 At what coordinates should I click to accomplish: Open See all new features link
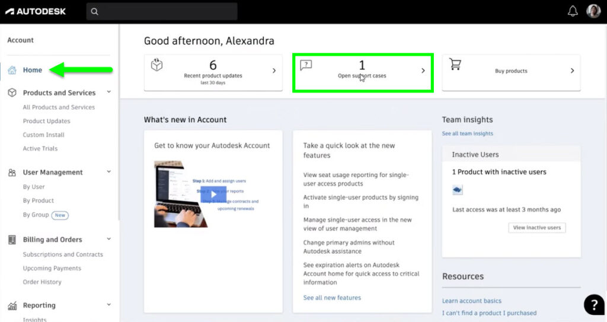point(332,298)
